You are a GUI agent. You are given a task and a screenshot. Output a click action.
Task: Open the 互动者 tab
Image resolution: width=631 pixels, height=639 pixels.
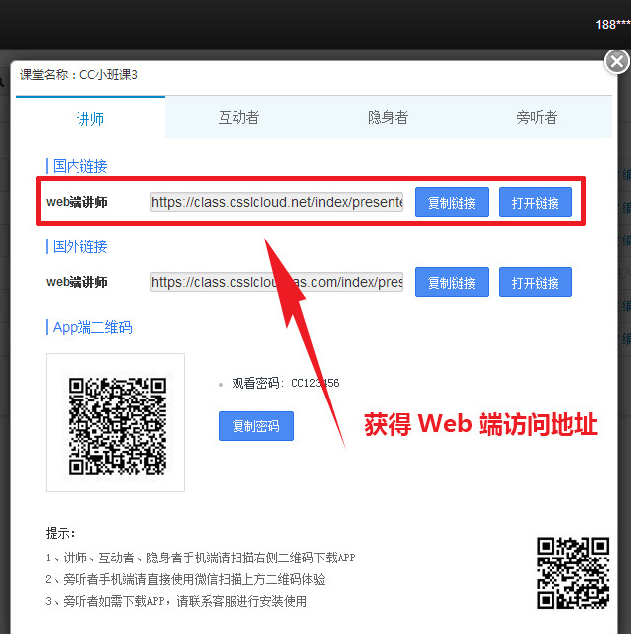tap(238, 118)
